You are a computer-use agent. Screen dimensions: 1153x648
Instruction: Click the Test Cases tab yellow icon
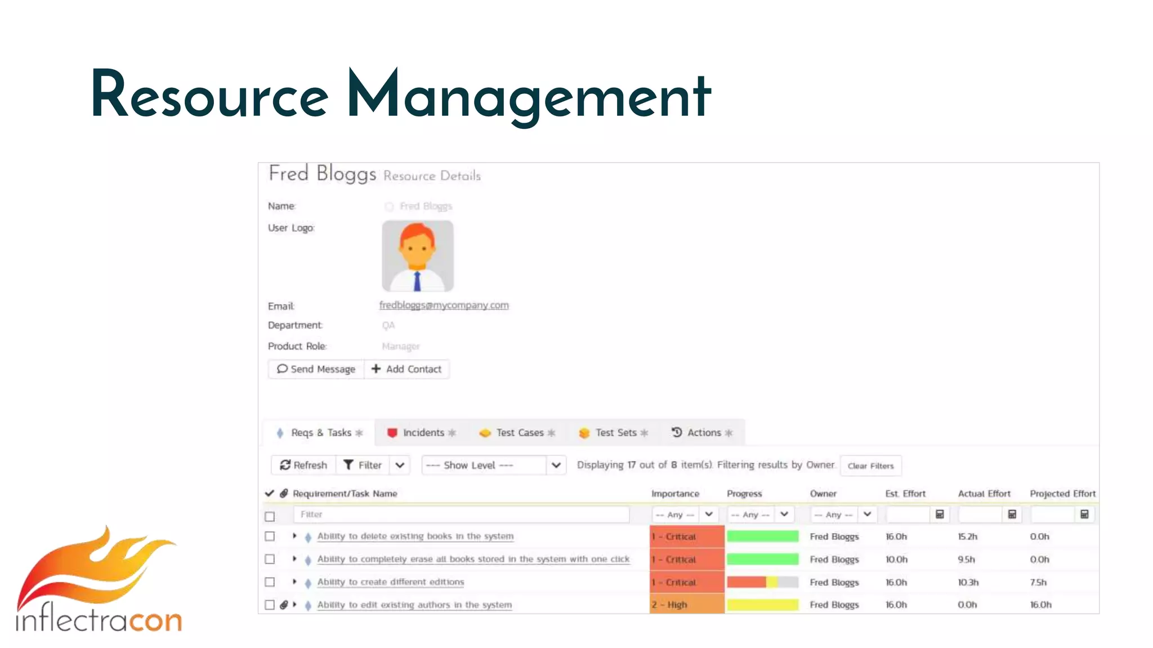485,433
